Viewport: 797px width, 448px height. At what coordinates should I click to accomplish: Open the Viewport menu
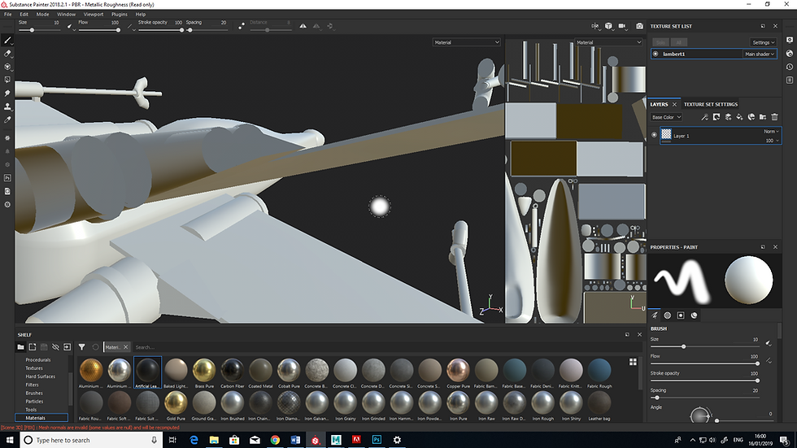(x=93, y=14)
